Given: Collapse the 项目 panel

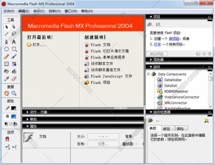Looking at the screenshot, I should click(151, 17).
